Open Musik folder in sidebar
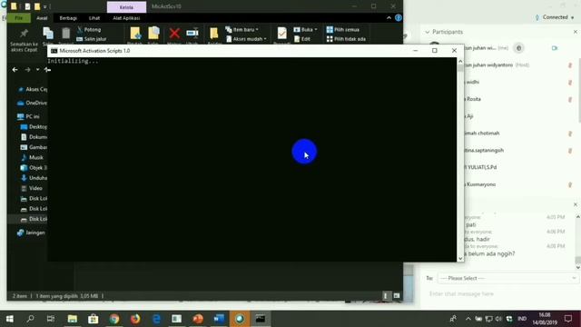 coord(33,157)
